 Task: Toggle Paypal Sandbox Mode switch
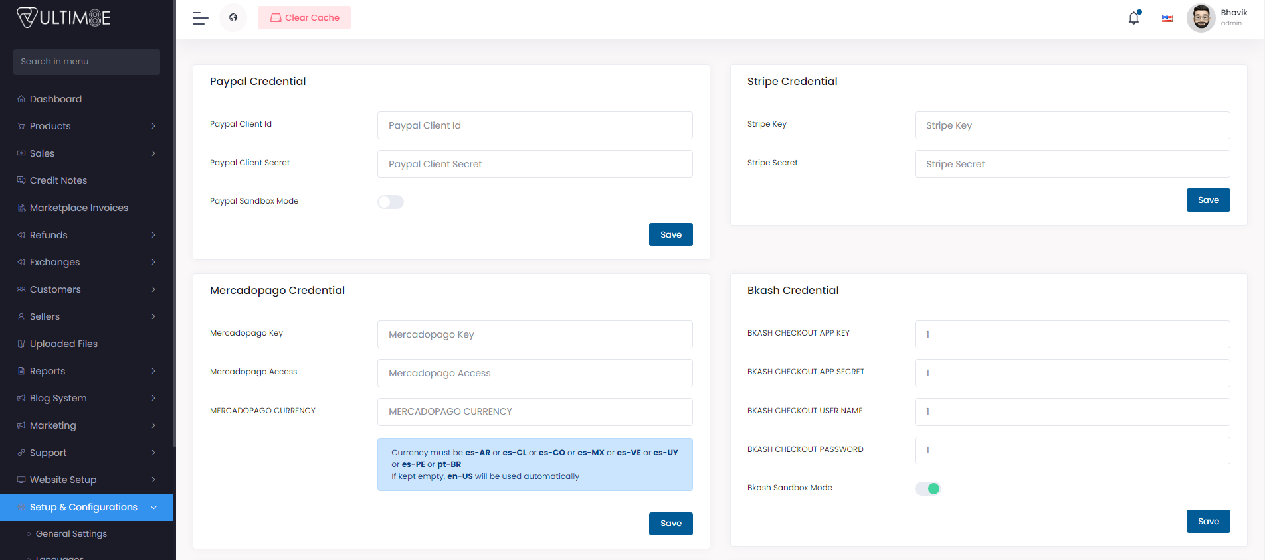point(391,202)
